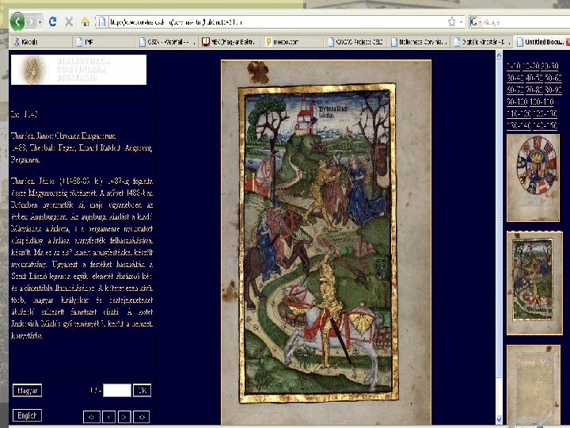The width and height of the screenshot is (570, 428).
Task: Go forward with the browser forward arrow
Action: pos(31,22)
